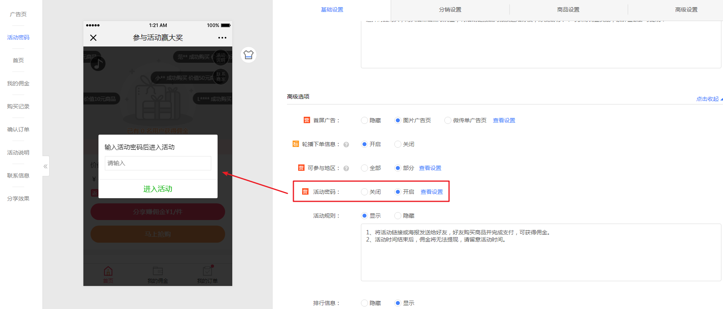Click the music note icon in preview
The height and width of the screenshot is (309, 723).
[98, 64]
